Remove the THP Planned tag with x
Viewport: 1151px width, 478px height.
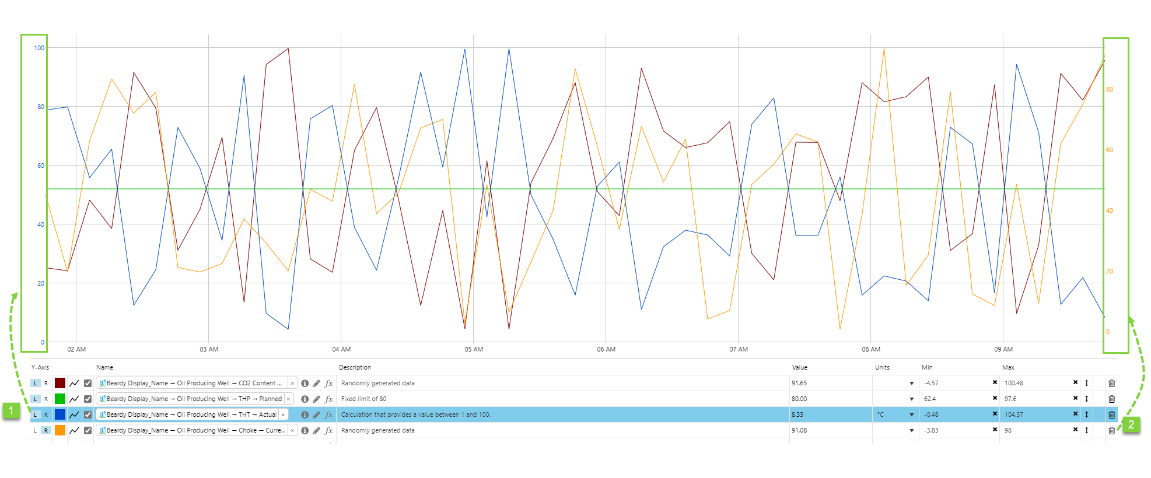288,399
